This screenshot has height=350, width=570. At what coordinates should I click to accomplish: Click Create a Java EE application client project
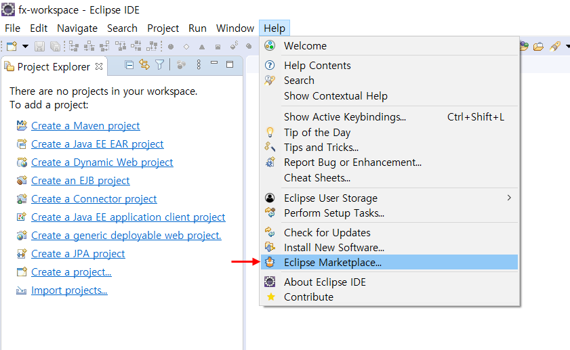point(128,217)
